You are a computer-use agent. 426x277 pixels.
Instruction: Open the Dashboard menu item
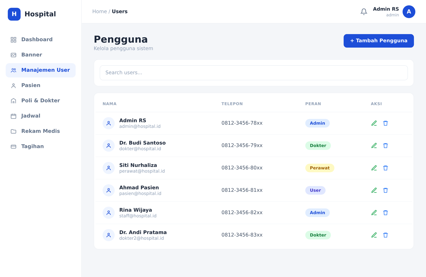click(x=41, y=40)
